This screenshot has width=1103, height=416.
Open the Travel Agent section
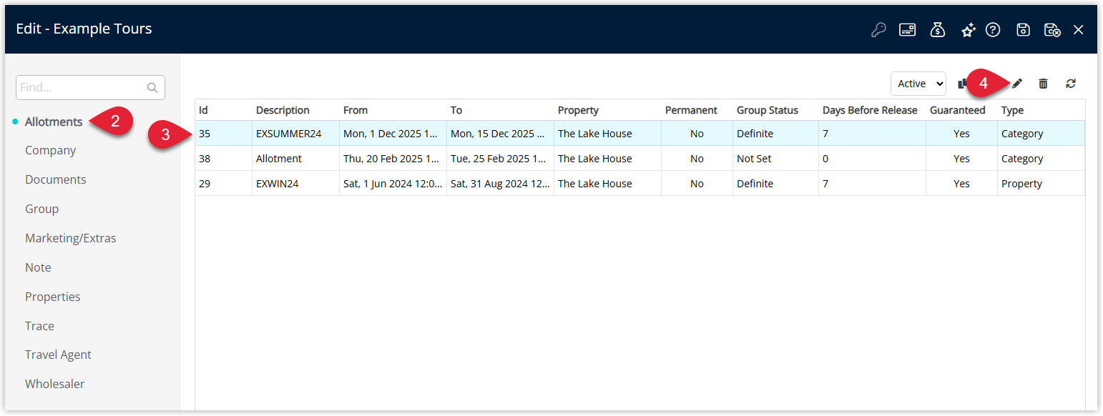[59, 355]
